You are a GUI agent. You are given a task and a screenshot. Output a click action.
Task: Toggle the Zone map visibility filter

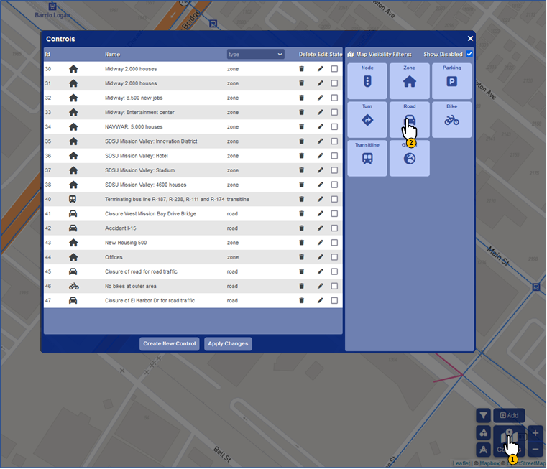409,81
